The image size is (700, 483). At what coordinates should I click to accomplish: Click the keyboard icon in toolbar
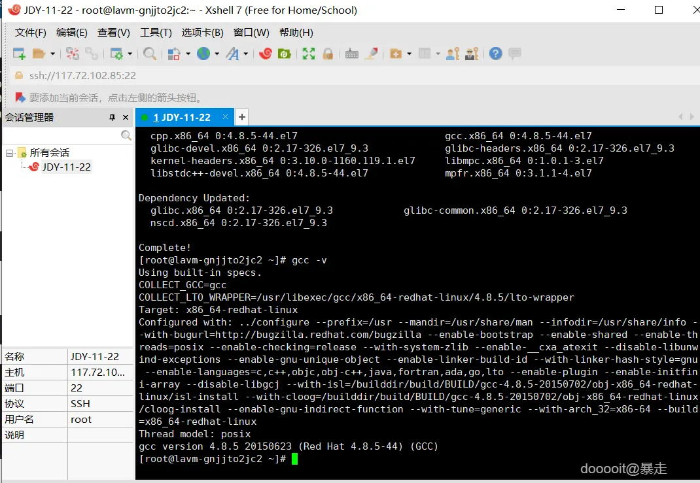[352, 54]
